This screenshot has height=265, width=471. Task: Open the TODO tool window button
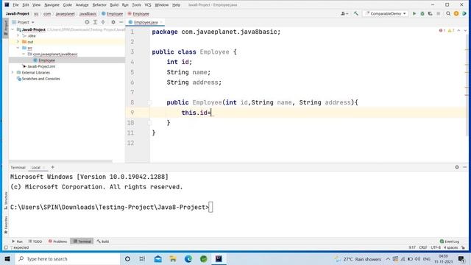point(35,241)
